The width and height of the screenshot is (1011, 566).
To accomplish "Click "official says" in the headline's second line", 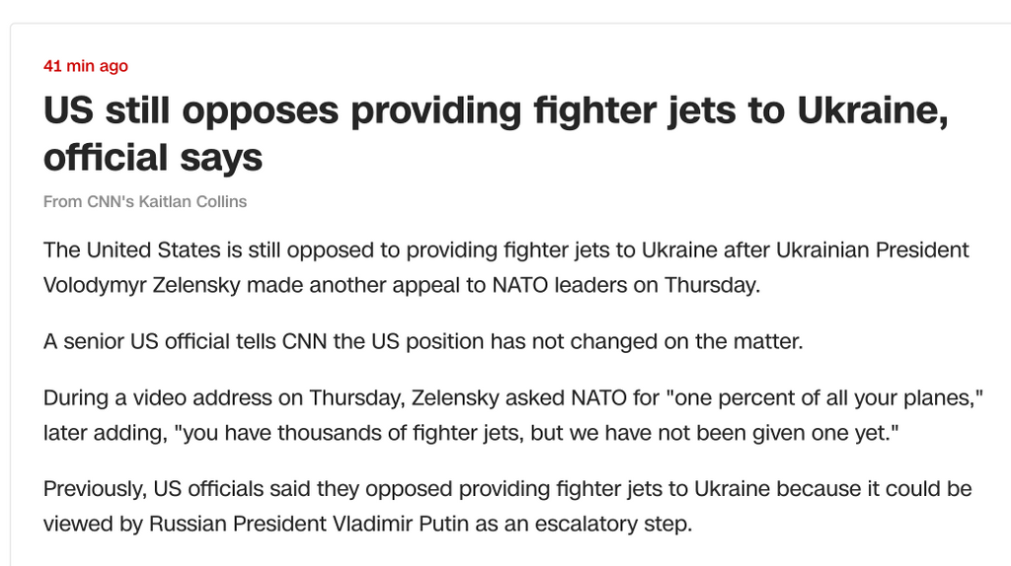I will (x=153, y=158).
